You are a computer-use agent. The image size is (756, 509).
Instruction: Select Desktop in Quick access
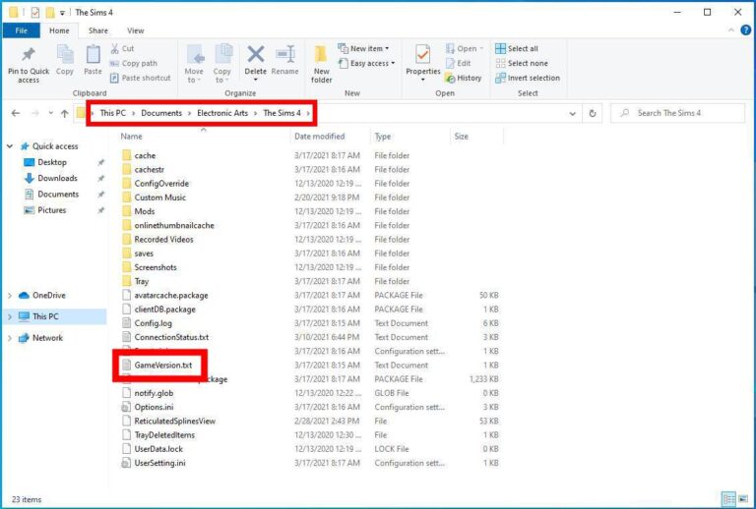(x=52, y=162)
